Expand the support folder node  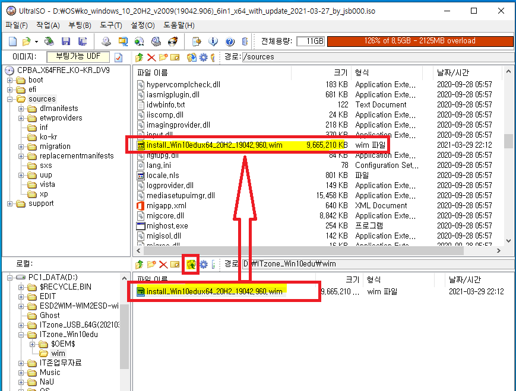pyautogui.click(x=10, y=204)
